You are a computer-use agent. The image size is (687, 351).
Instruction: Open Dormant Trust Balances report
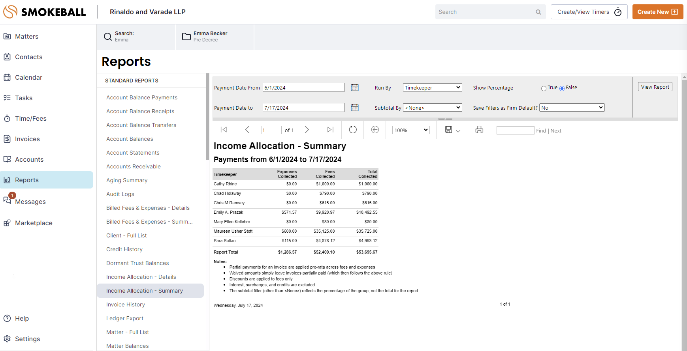[137, 263]
